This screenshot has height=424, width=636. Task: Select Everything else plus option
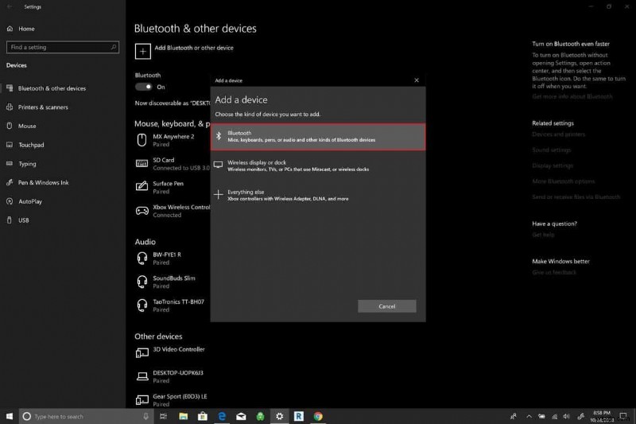click(317, 195)
